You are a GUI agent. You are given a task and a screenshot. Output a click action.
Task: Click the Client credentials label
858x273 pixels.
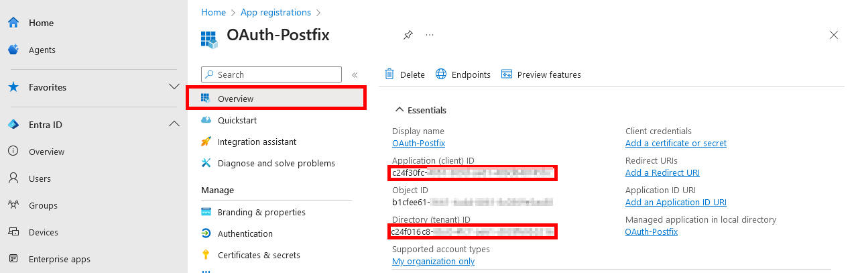pos(658,131)
